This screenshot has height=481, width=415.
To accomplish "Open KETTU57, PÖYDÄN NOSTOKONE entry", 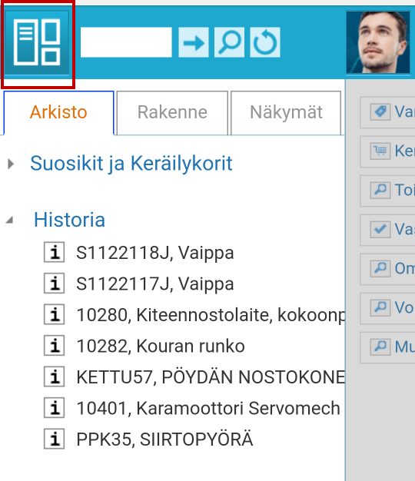I will tap(211, 377).
